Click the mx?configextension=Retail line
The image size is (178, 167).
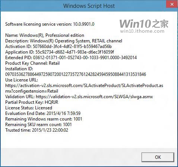click(32, 91)
